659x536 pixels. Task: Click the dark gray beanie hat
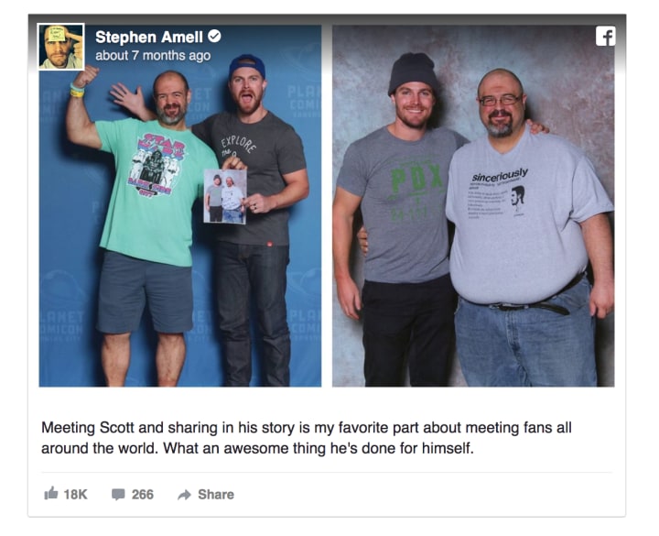pyautogui.click(x=412, y=72)
